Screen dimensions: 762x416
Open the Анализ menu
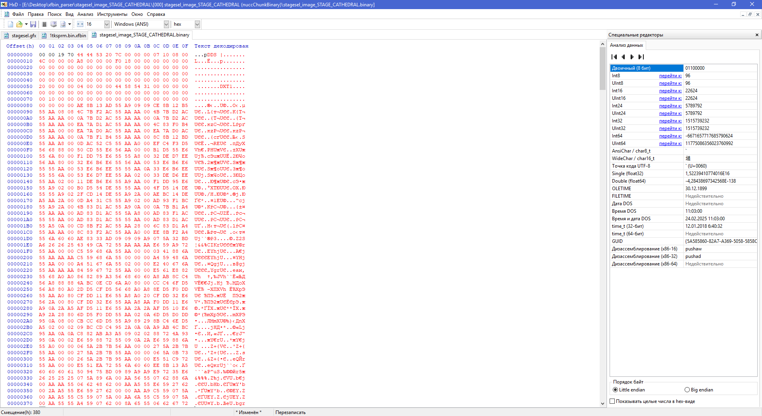85,14
